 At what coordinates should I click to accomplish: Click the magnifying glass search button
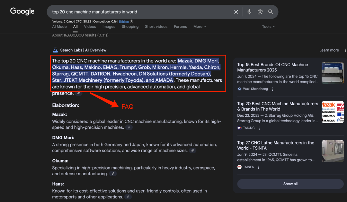pyautogui.click(x=271, y=12)
